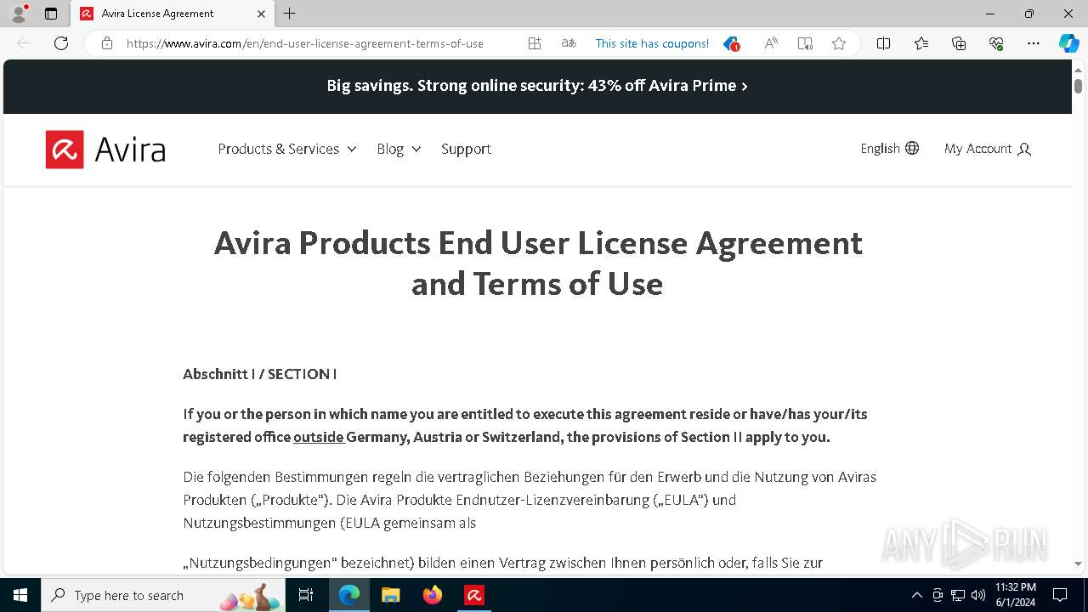Show hidden system tray icons
Image resolution: width=1088 pixels, height=612 pixels.
tap(916, 595)
